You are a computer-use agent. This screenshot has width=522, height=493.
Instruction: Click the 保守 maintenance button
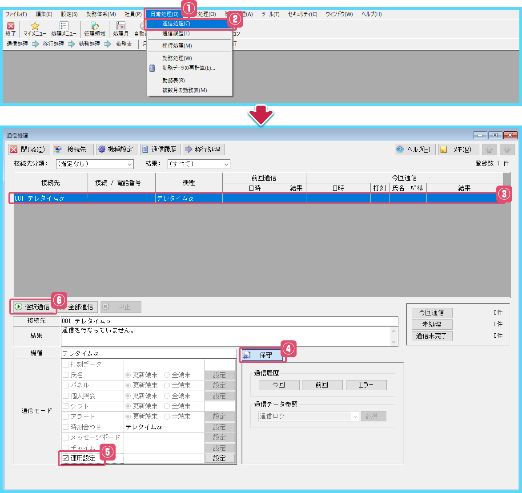coord(262,355)
